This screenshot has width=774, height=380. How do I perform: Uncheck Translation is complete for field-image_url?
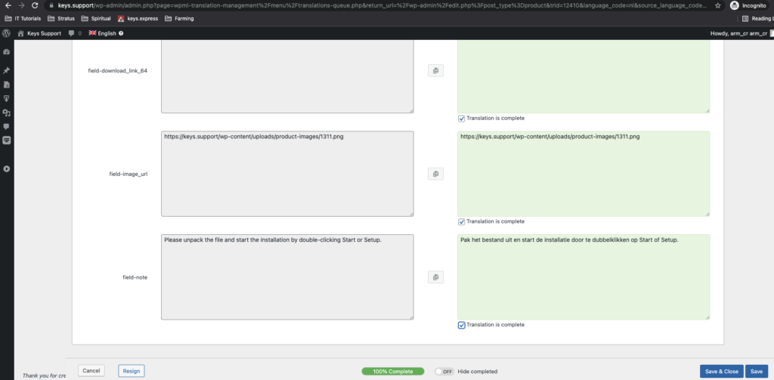click(x=462, y=221)
